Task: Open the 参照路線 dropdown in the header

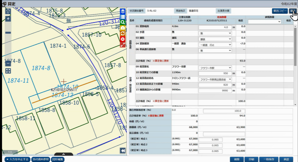Action: [x=264, y=22]
